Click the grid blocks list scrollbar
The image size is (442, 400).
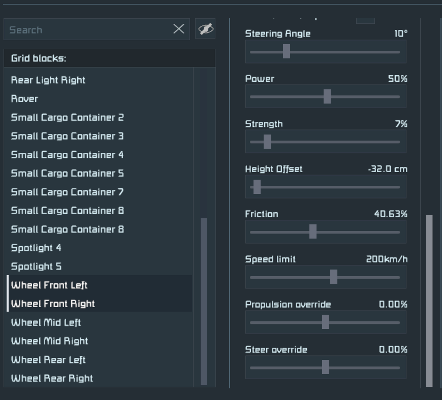(204, 301)
